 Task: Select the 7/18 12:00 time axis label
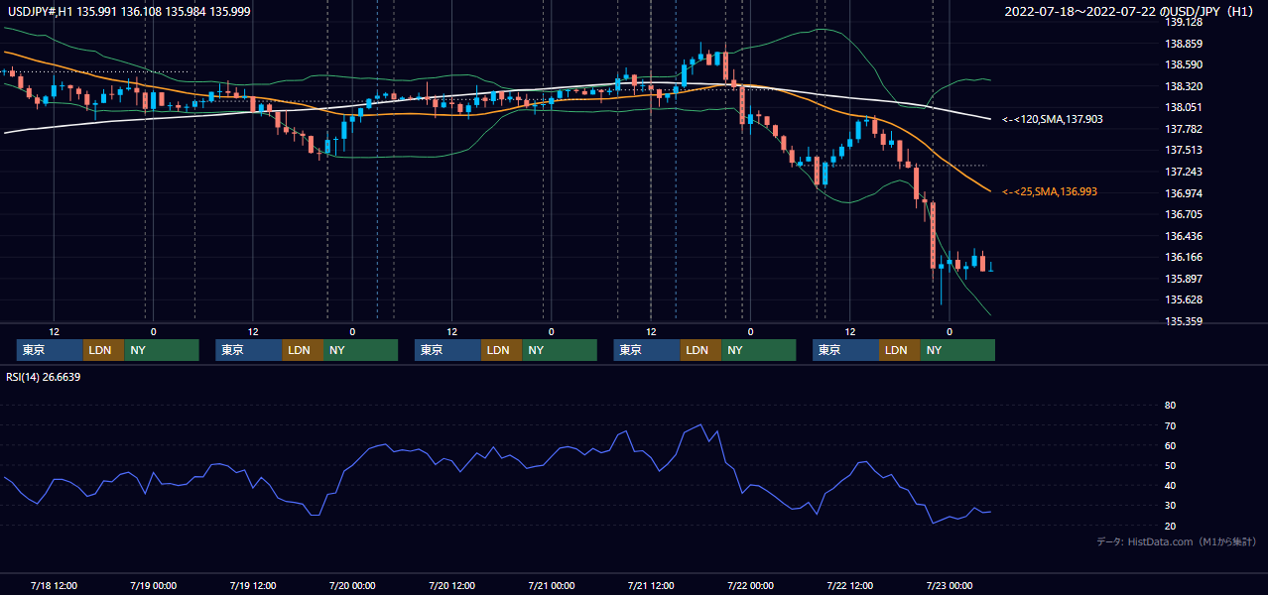pyautogui.click(x=54, y=585)
